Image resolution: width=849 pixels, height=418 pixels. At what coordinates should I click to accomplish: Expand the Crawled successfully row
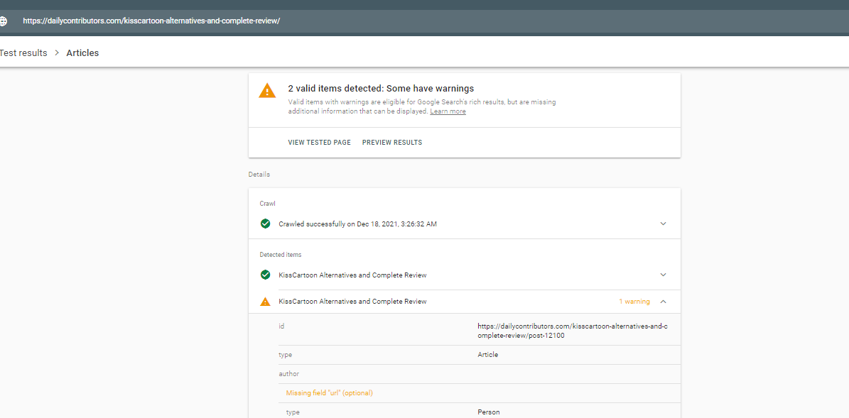pos(663,224)
